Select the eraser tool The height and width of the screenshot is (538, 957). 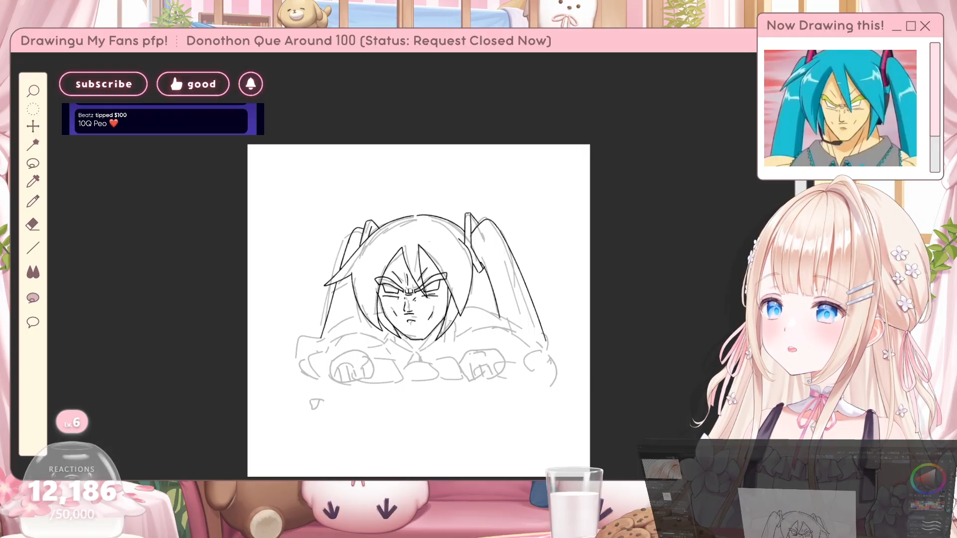[x=33, y=224]
